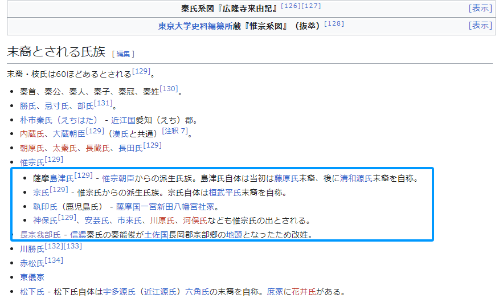Open citation [129] after the 宗氏 link

pos(59,190)
